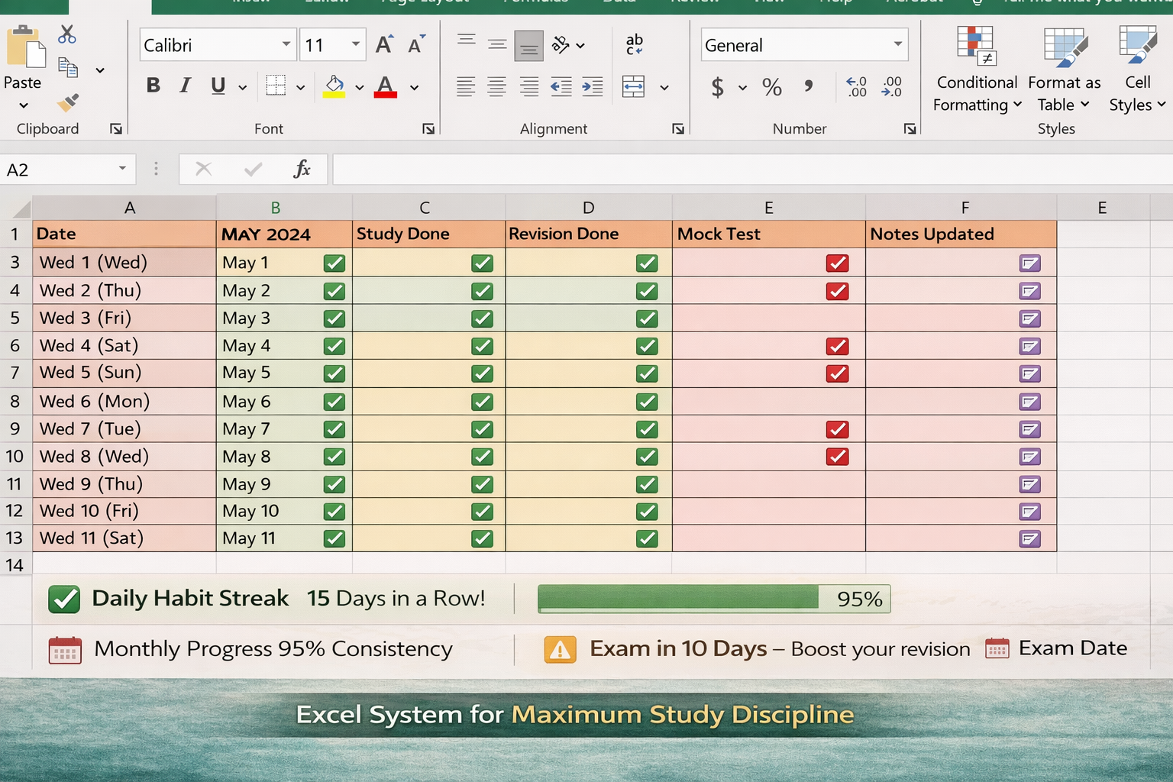Toggle the May 9 date checkbox
1173x782 pixels.
click(334, 484)
